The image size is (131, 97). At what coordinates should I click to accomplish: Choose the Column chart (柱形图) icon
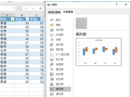coord(52,30)
